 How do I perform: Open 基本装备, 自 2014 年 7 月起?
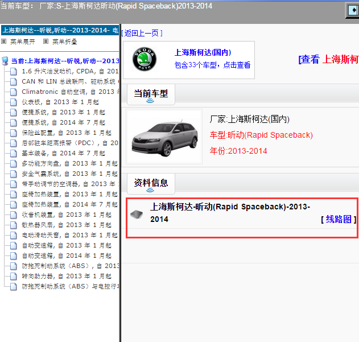[x=63, y=153]
